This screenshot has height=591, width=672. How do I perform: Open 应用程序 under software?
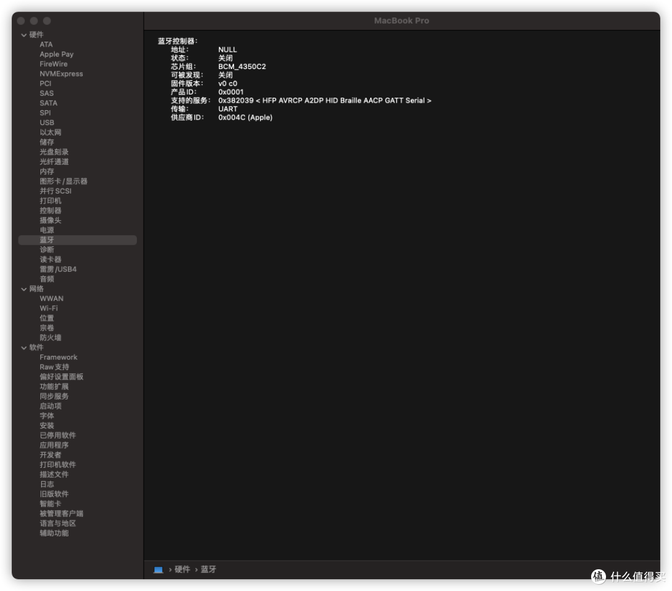(x=54, y=445)
